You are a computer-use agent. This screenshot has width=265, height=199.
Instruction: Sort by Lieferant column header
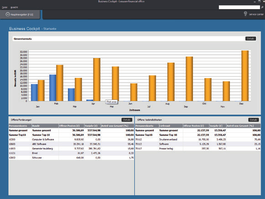171,126
